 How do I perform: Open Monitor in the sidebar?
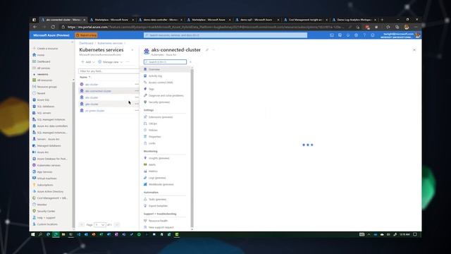(x=42, y=205)
